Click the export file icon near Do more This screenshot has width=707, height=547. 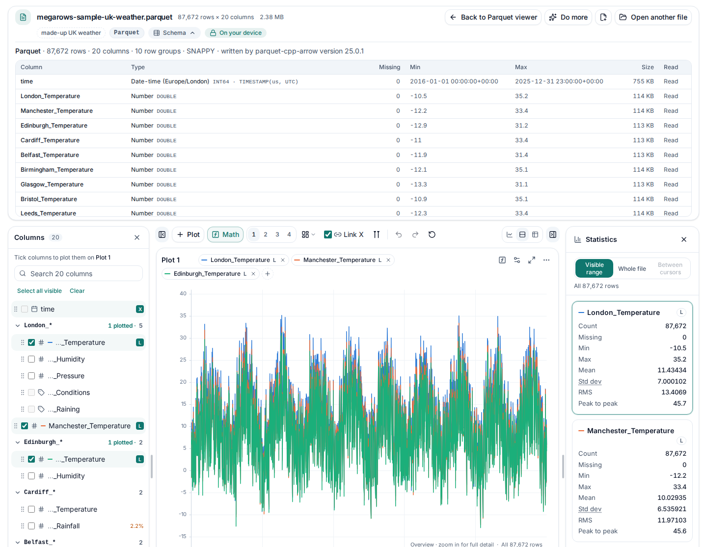[603, 17]
